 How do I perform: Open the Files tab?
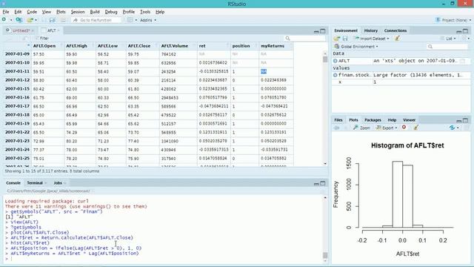tap(338, 120)
